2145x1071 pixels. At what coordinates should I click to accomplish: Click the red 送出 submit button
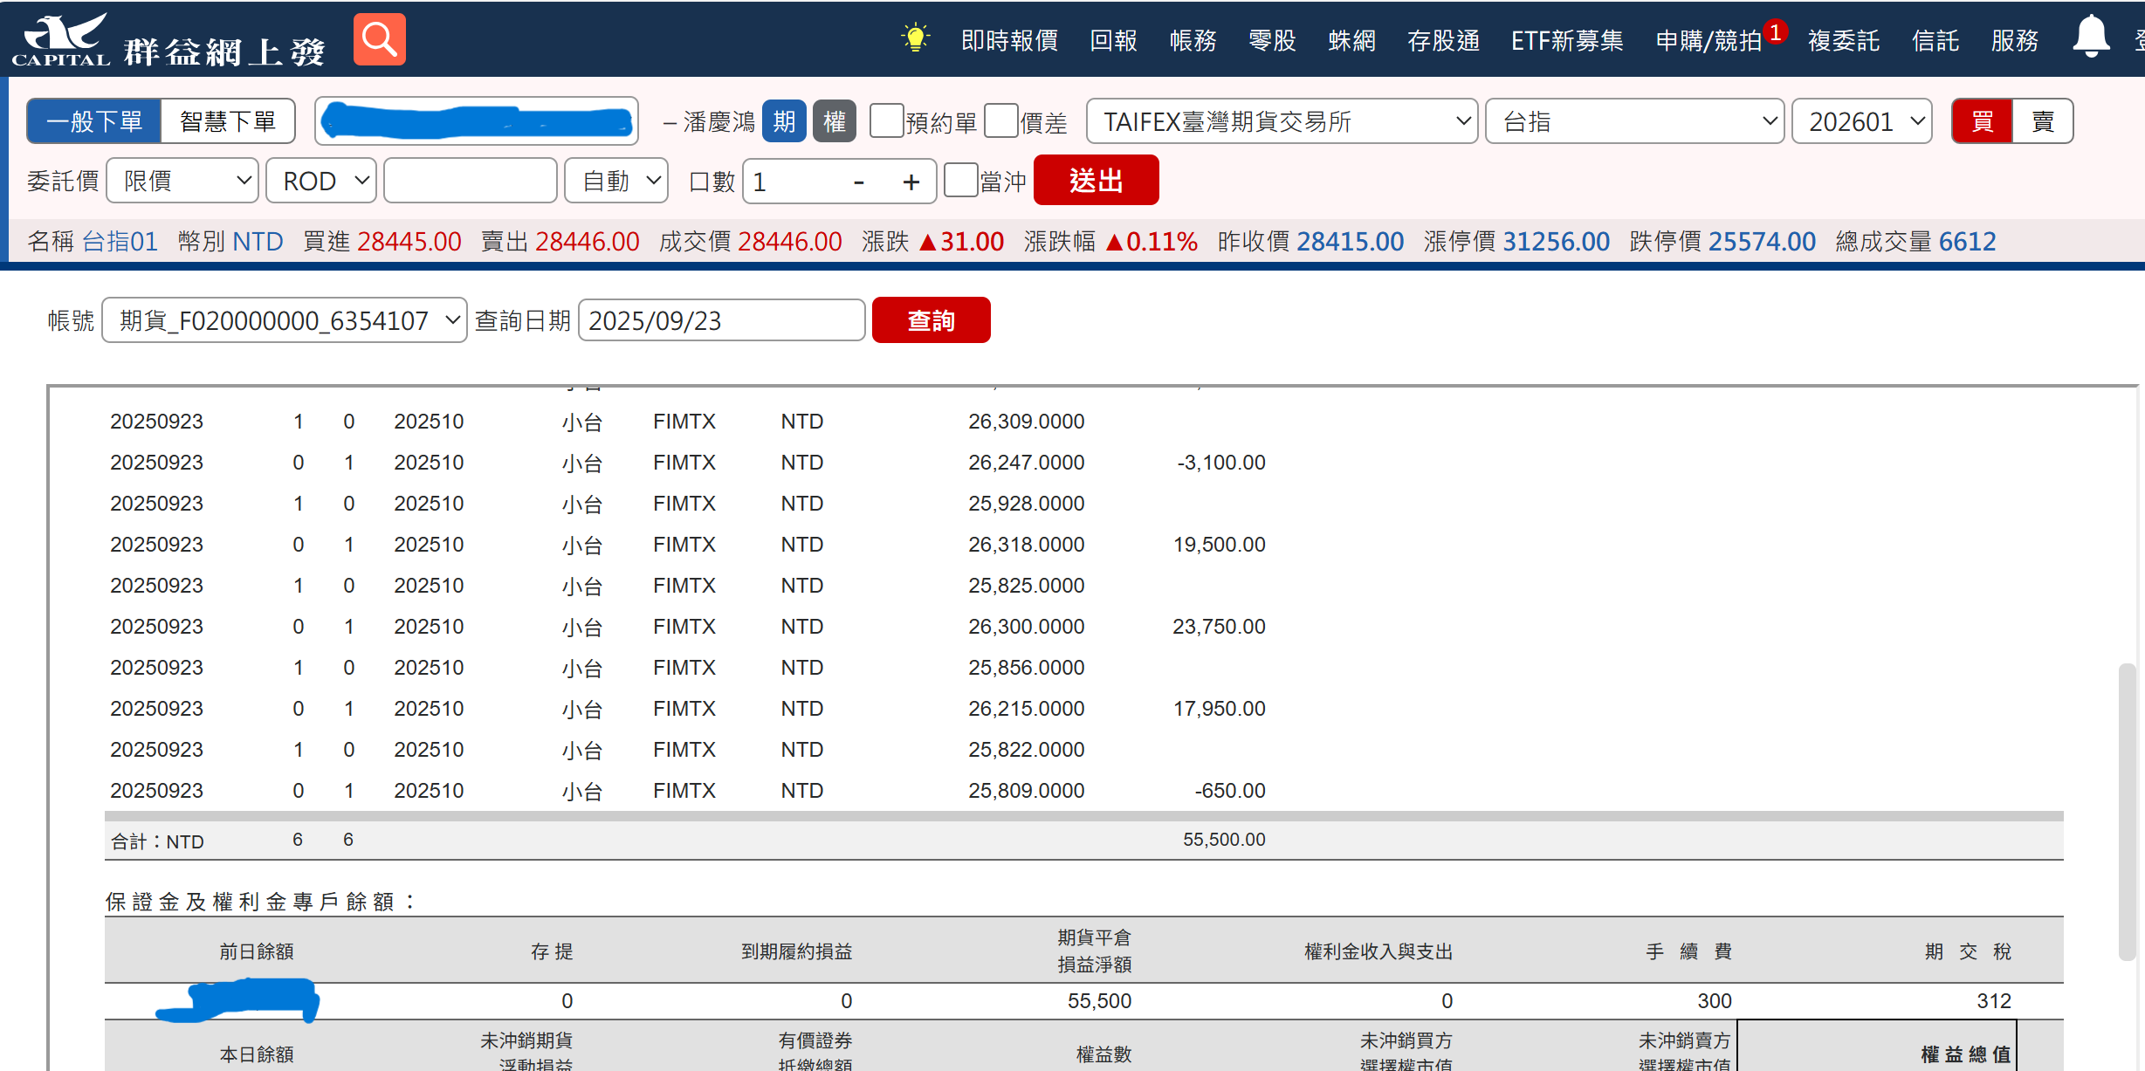[1096, 181]
